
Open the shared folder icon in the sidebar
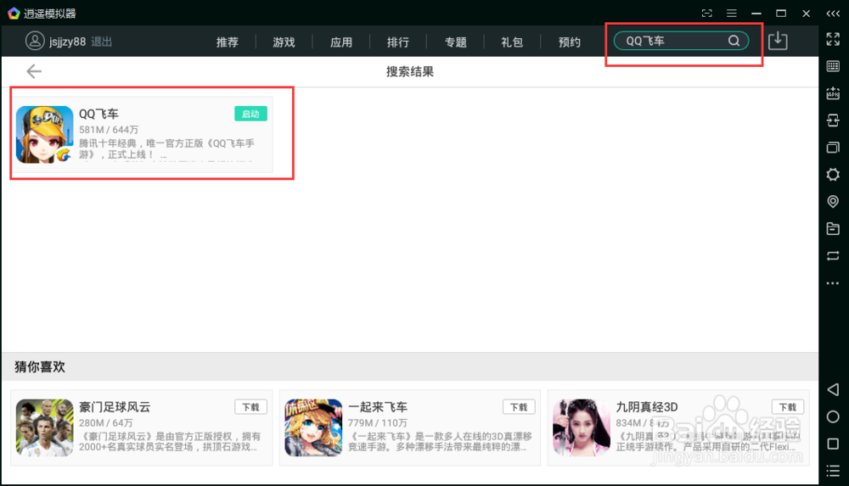click(833, 228)
